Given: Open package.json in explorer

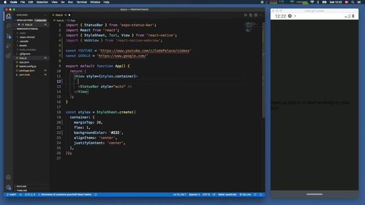Looking at the screenshot, I should point(27,71).
